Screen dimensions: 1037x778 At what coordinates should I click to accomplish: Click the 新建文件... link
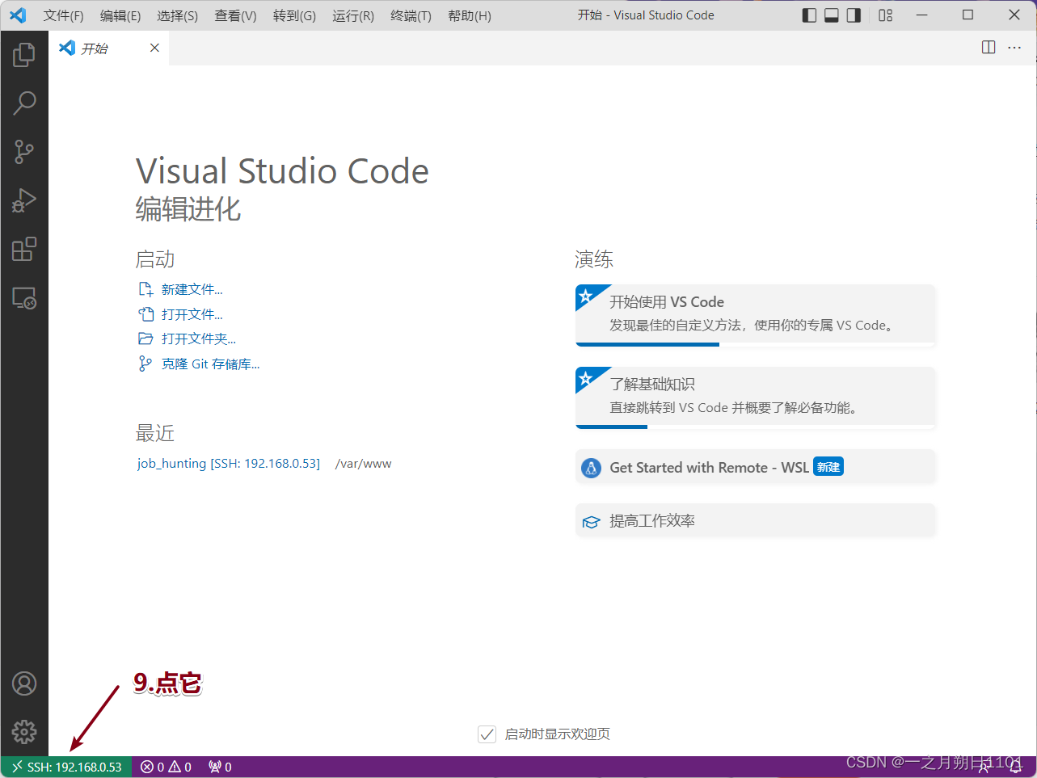(192, 289)
